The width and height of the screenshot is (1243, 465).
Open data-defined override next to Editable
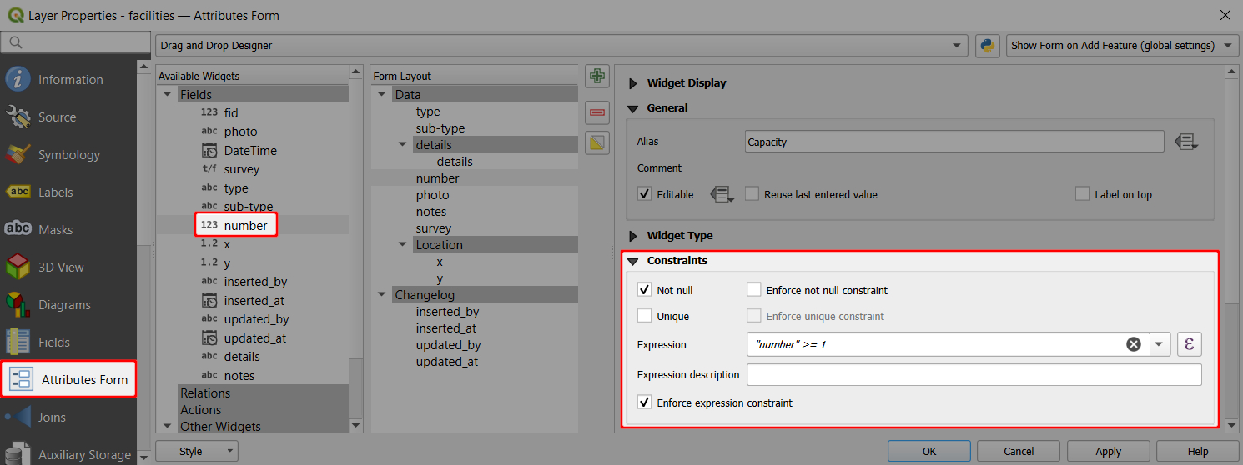[722, 194]
